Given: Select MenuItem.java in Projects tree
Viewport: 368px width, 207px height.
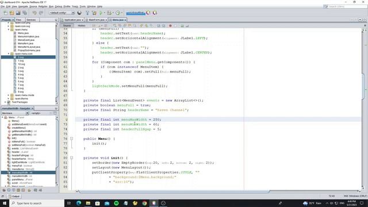Looking at the screenshot, I should (25, 44).
